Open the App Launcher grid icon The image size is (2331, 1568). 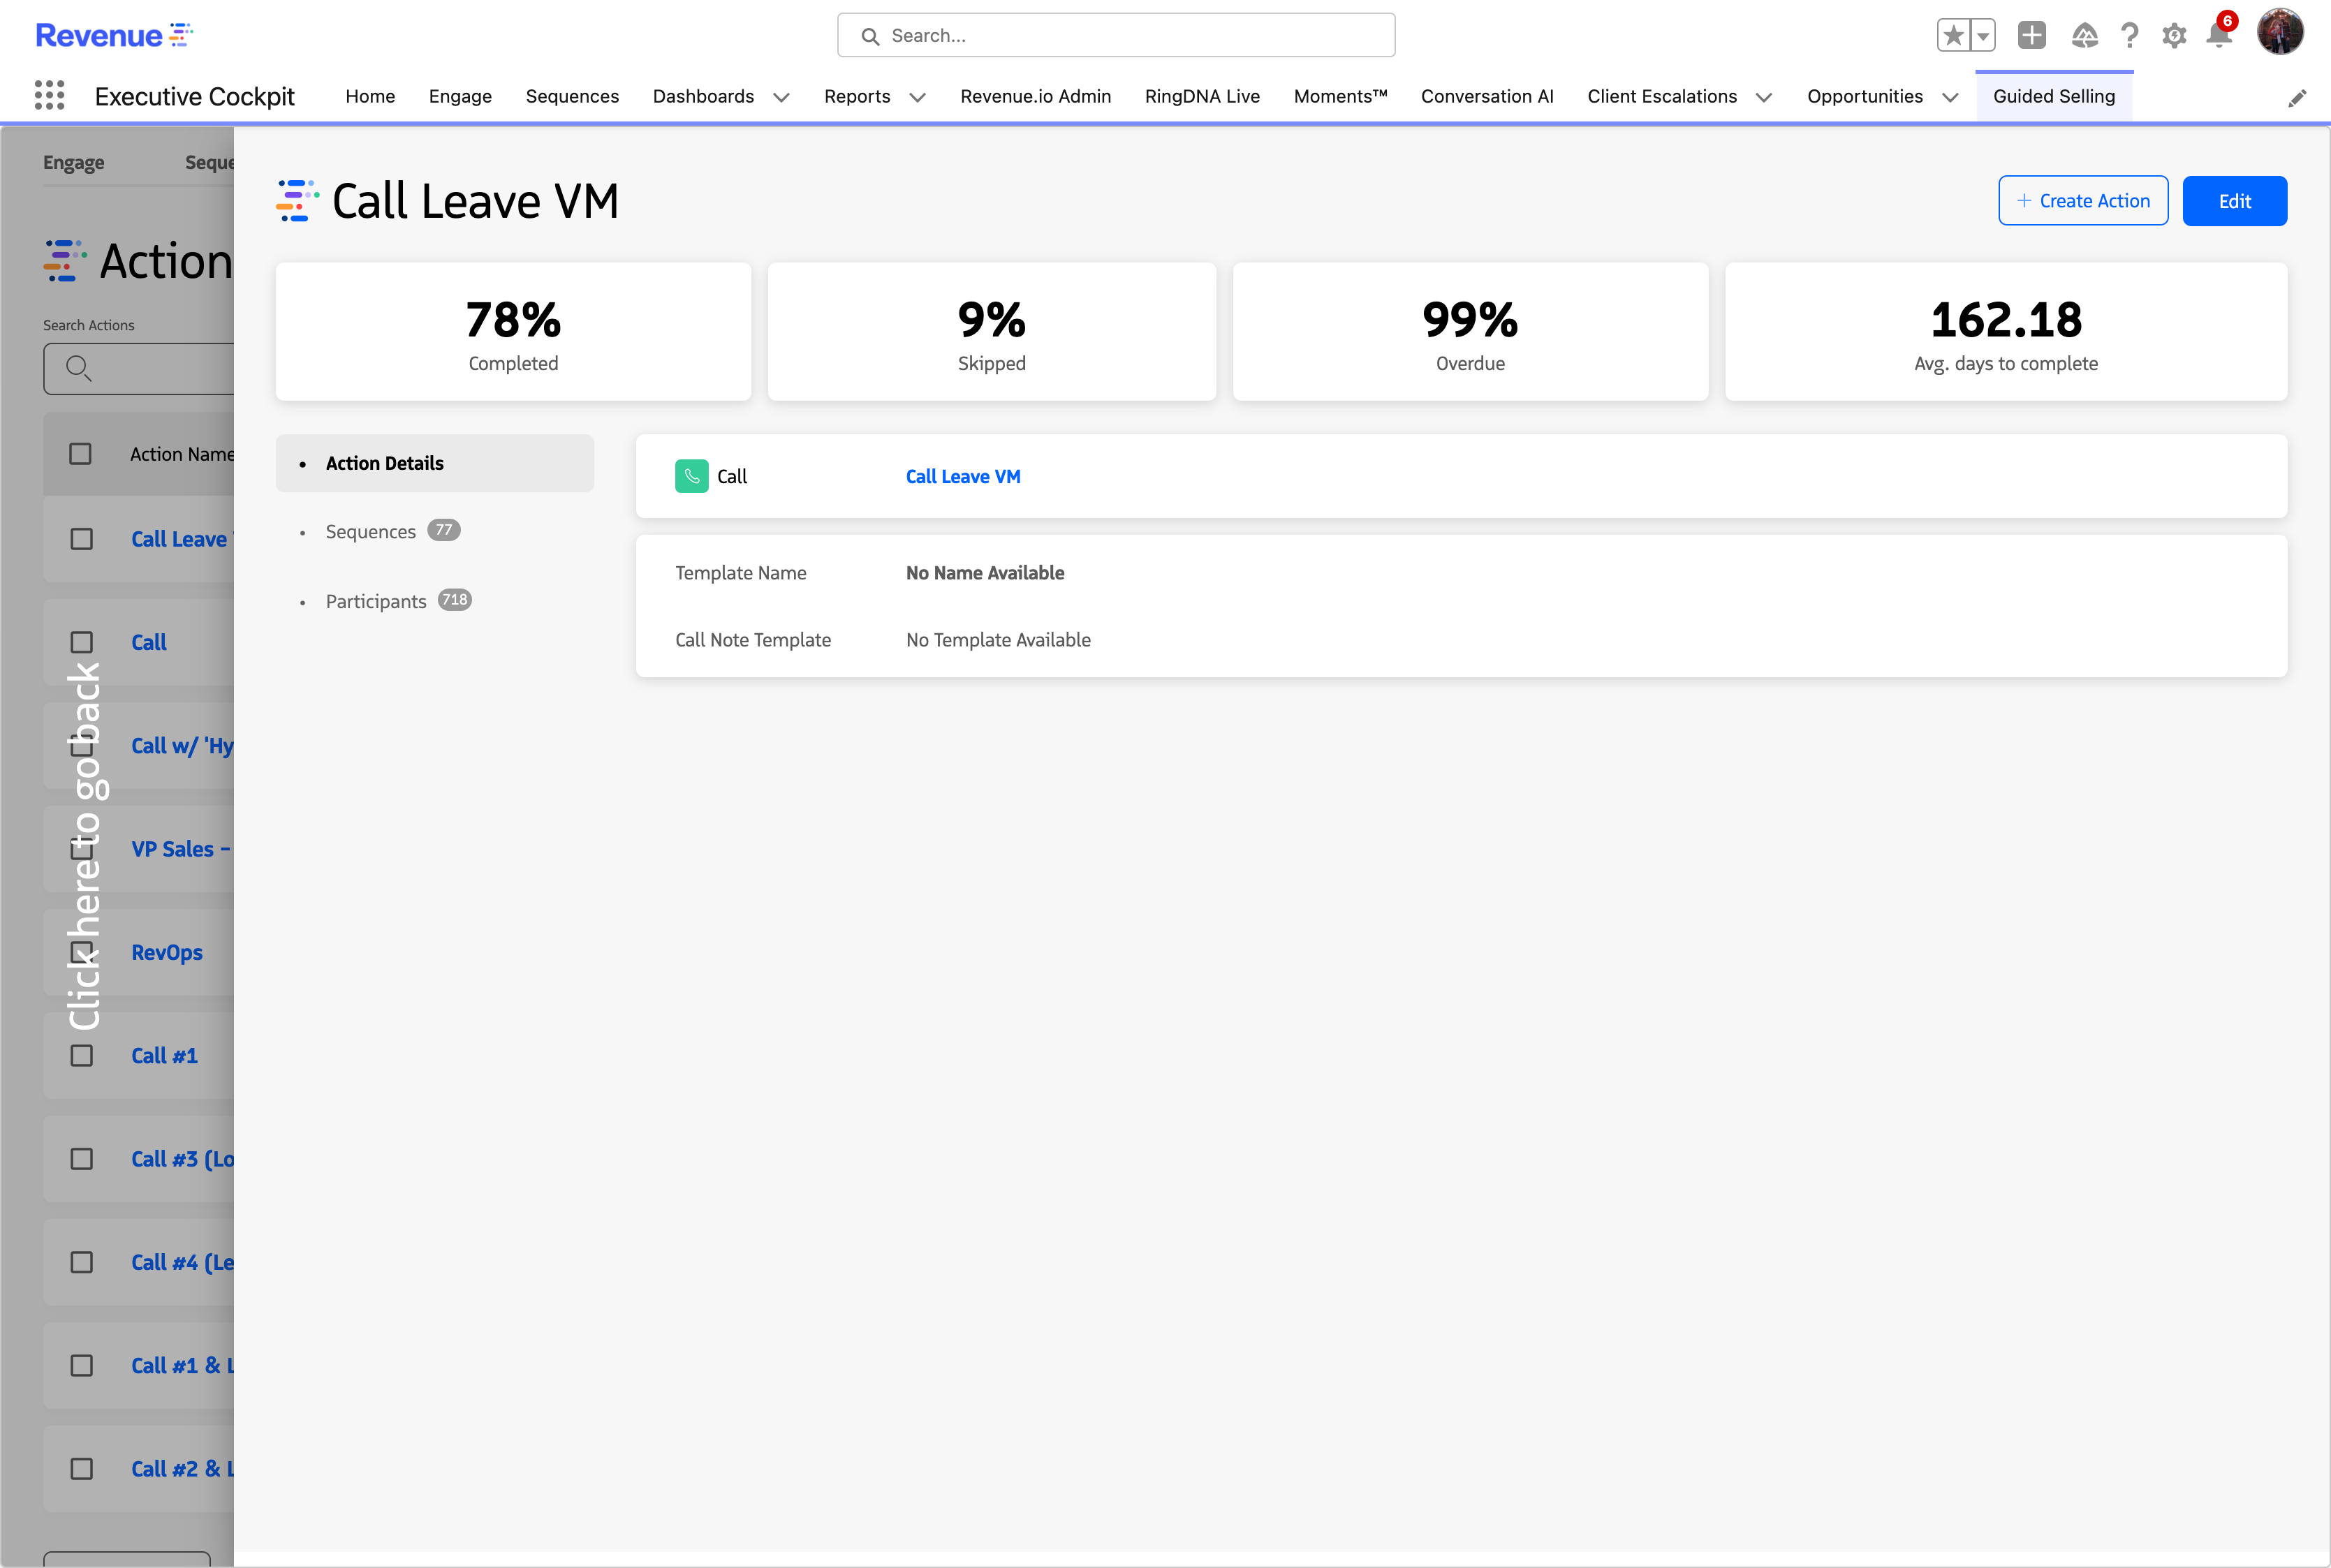(x=49, y=96)
